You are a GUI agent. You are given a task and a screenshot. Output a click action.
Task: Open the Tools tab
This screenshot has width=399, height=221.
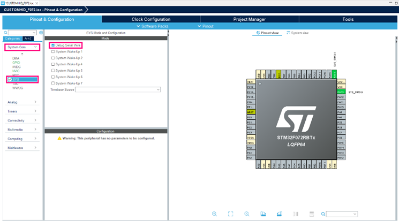click(348, 19)
